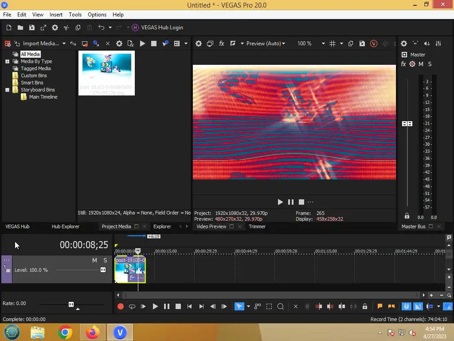Toggle lock fader channels padlock
The height and width of the screenshot is (341, 454).
click(x=407, y=216)
